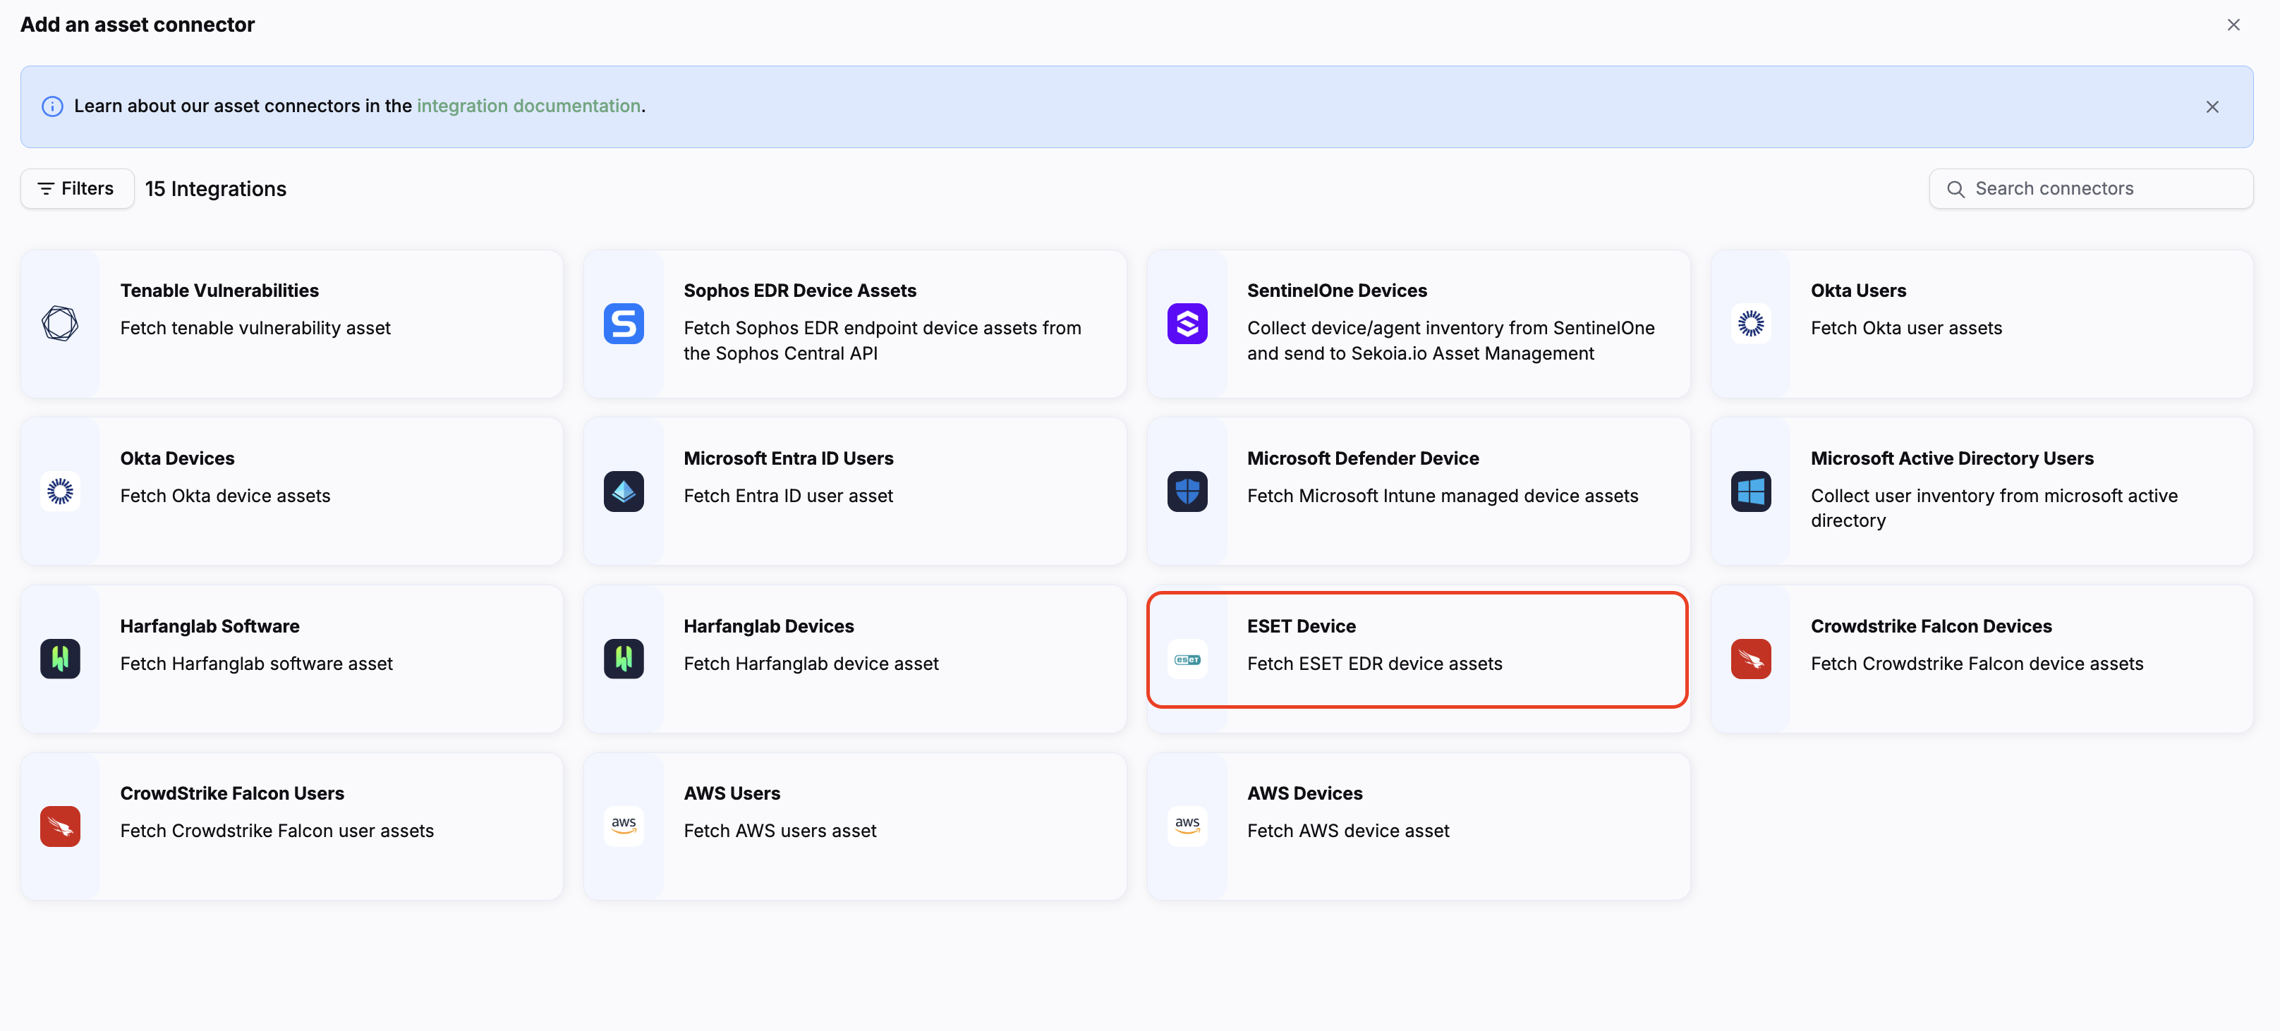Click the Okta Devices logo icon
This screenshot has width=2280, height=1031.
point(60,491)
